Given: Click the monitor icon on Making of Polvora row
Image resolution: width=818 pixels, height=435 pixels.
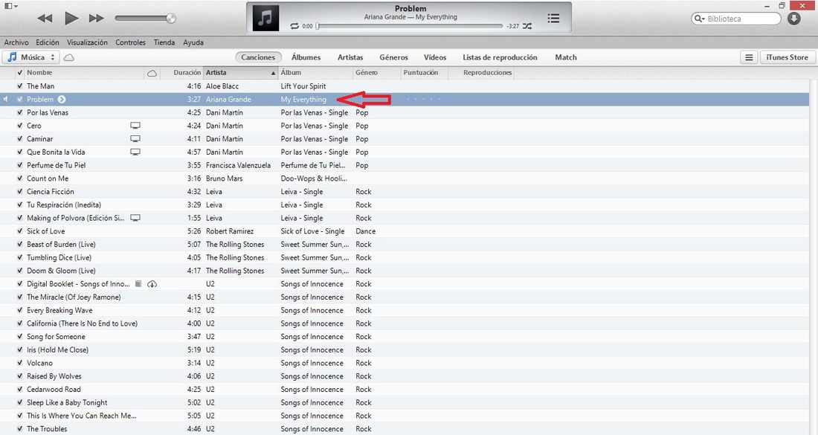Looking at the screenshot, I should pos(135,218).
